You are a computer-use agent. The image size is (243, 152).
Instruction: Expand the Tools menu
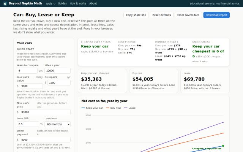click(50, 3)
